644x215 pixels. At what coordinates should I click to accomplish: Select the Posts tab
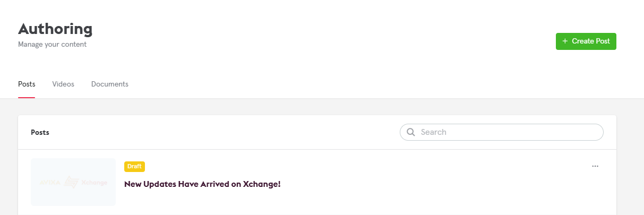[27, 84]
